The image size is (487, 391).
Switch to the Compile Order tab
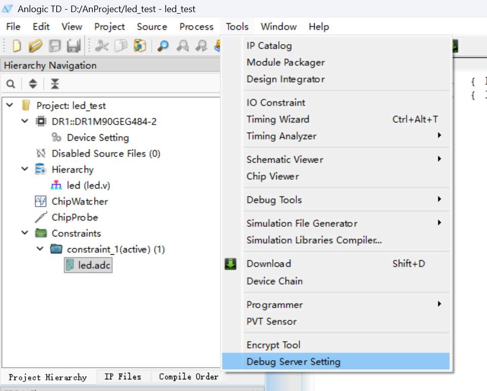189,377
